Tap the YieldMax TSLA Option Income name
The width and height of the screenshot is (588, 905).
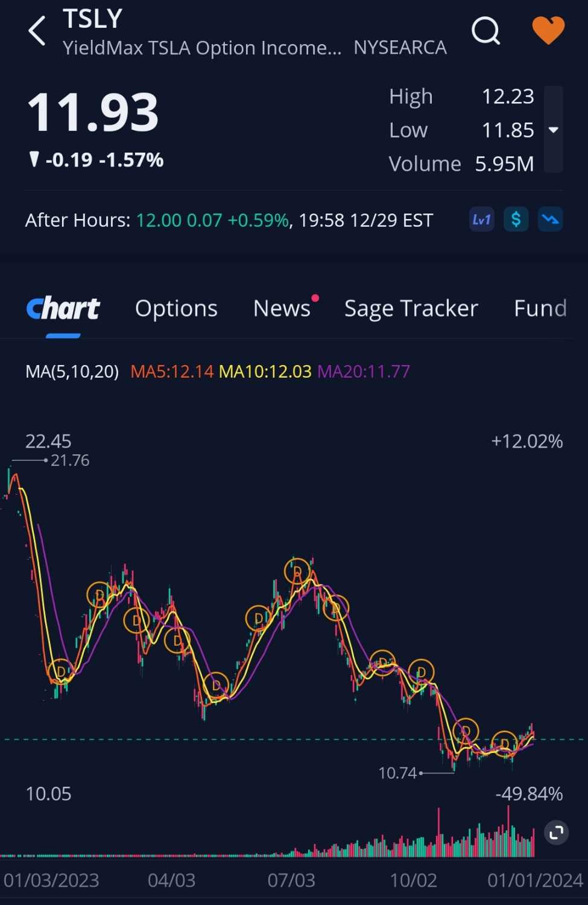coord(202,48)
